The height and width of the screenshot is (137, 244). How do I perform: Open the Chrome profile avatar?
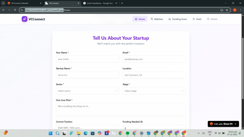(235, 10)
